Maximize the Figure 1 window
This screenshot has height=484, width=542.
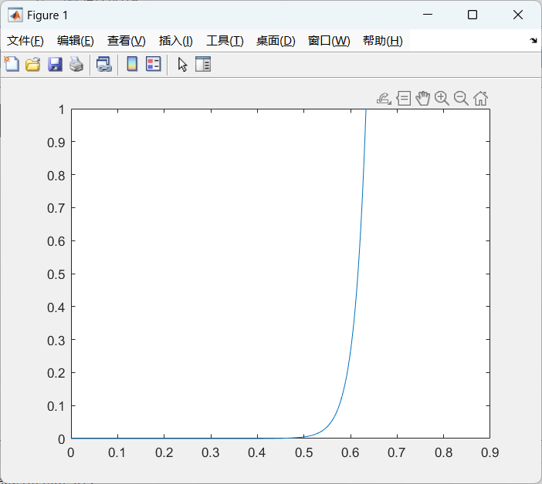[473, 15]
